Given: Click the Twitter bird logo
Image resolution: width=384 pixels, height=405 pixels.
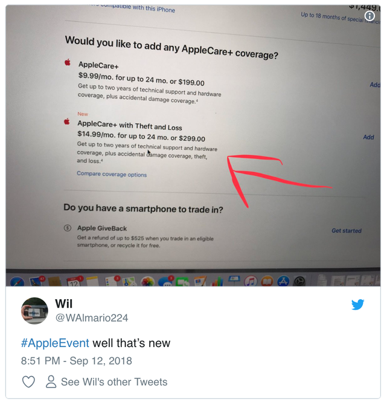Looking at the screenshot, I should pos(357,304).
